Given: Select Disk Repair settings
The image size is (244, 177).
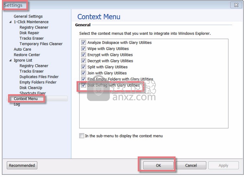Looking at the screenshot, I should (29, 33).
